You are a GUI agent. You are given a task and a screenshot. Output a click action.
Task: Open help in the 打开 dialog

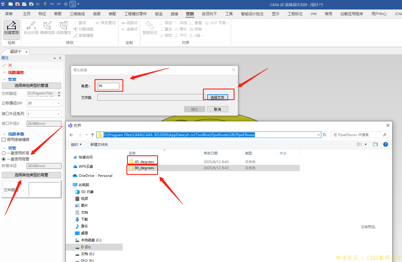point(386,144)
